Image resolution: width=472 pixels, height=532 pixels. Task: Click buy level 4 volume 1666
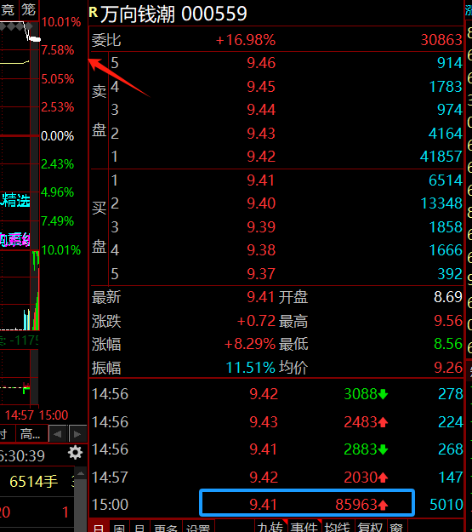coord(446,250)
